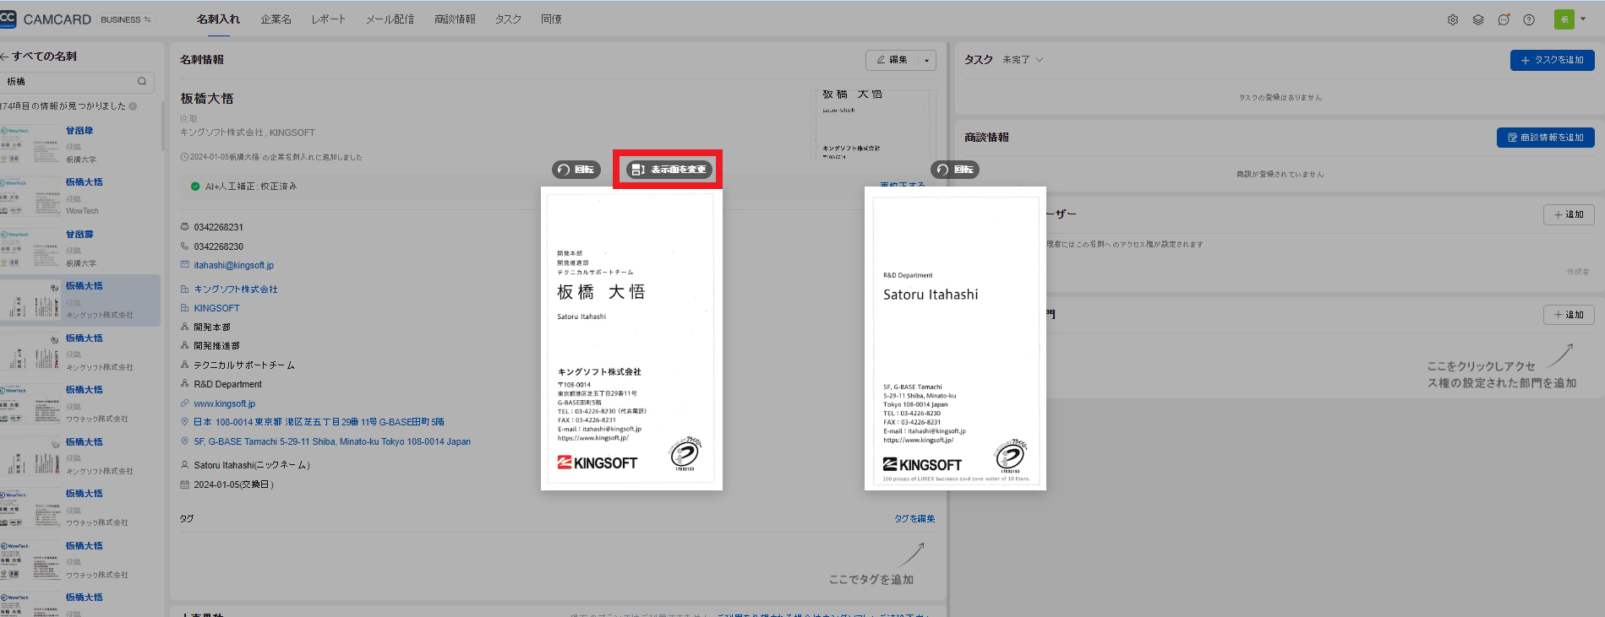Click the org icon beside 開発本部
Viewport: 1605px width, 617px height.
[x=185, y=327]
